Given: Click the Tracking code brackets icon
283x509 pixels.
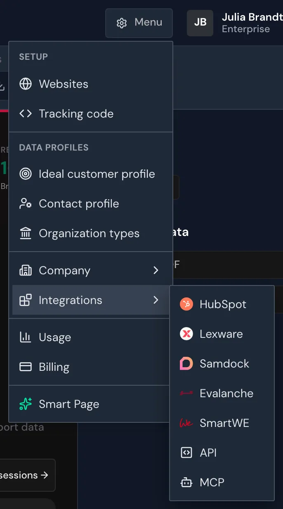Looking at the screenshot, I should tap(26, 114).
